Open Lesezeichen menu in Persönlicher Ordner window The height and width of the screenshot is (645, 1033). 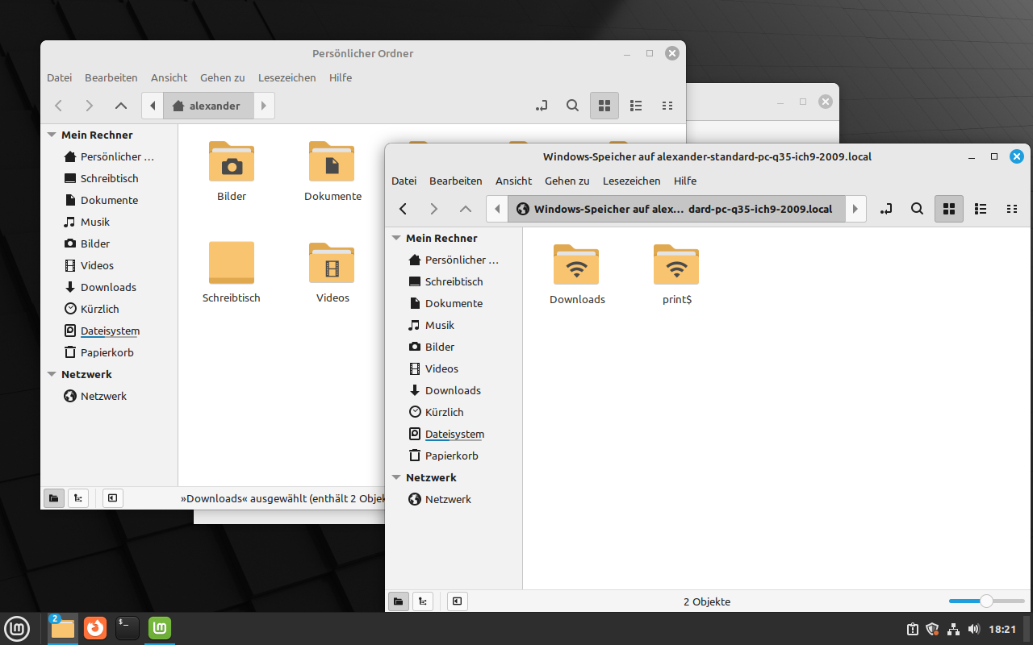click(287, 77)
